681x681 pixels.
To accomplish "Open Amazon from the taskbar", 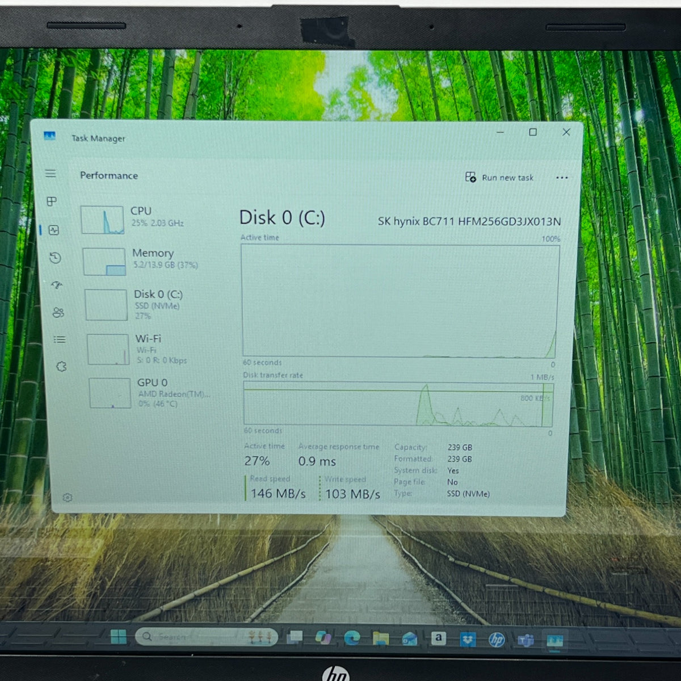I will (x=438, y=638).
